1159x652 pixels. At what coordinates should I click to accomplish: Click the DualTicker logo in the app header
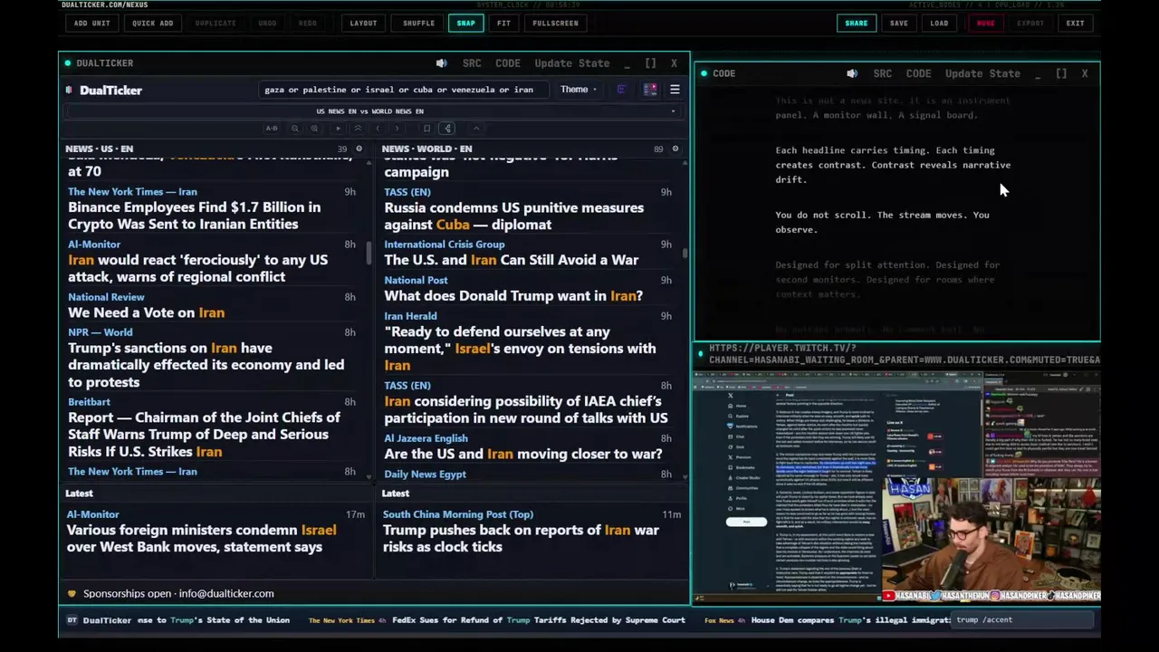pyautogui.click(x=103, y=91)
